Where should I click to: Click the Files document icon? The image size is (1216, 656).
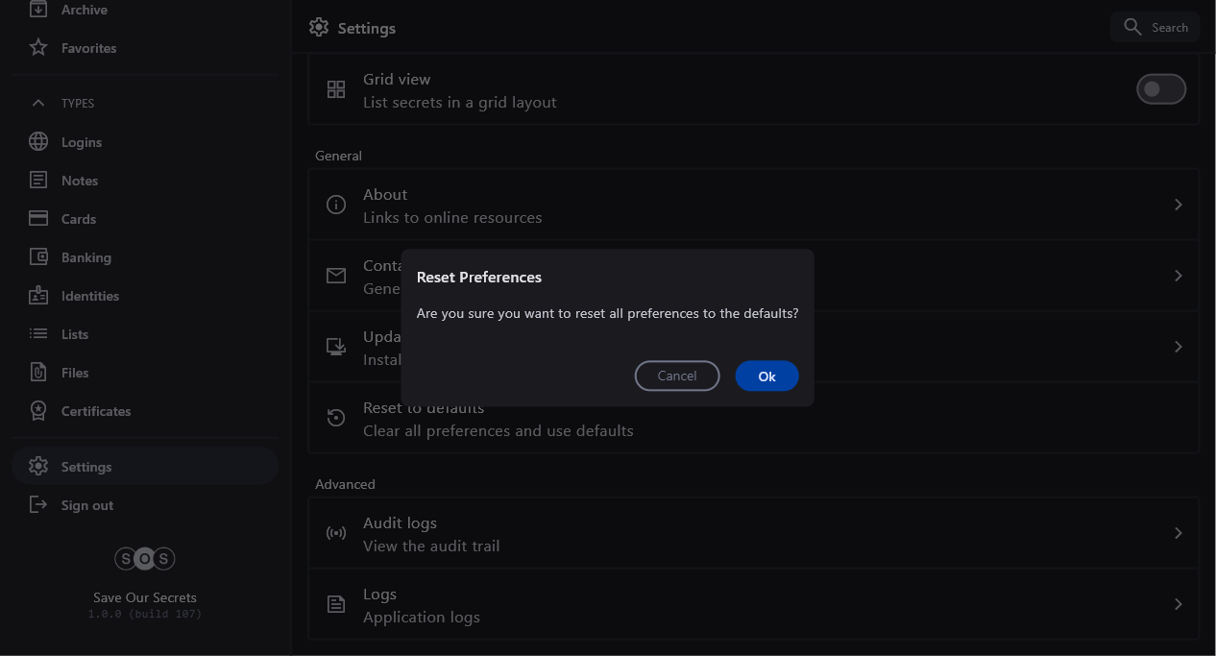pyautogui.click(x=38, y=373)
